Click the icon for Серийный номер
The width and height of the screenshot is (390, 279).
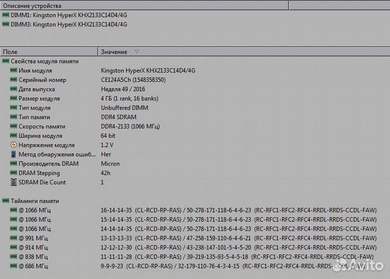pyautogui.click(x=14, y=80)
